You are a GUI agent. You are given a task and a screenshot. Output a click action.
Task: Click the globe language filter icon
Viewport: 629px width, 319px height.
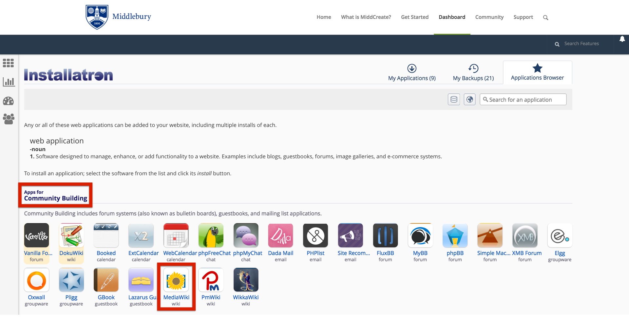coord(469,100)
